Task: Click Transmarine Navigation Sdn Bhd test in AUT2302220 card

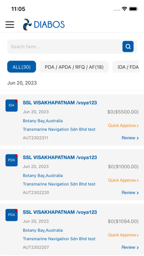Action: coord(59,184)
